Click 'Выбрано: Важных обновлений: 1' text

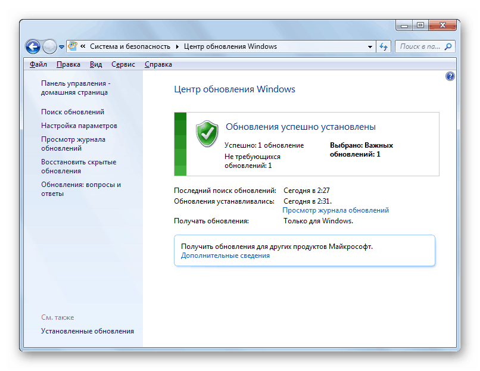coord(361,149)
